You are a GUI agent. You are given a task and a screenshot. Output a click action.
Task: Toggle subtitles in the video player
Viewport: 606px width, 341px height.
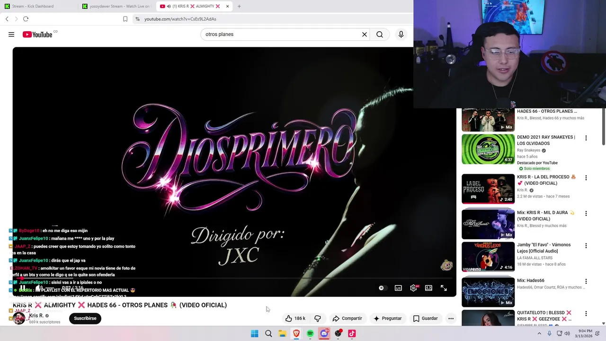[x=398, y=288]
